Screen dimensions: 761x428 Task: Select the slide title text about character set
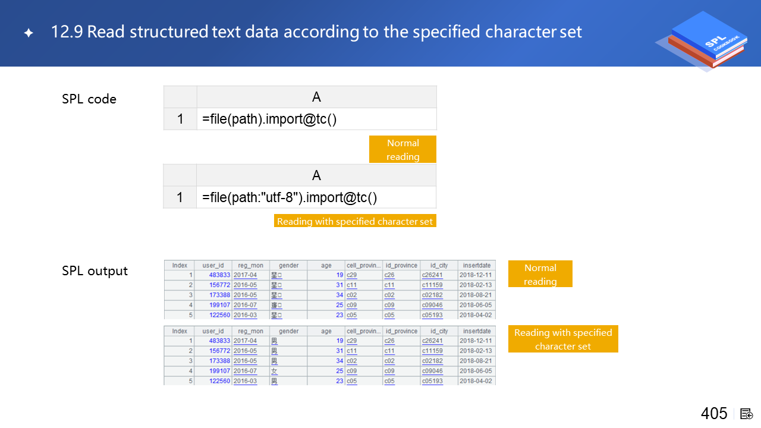(316, 32)
